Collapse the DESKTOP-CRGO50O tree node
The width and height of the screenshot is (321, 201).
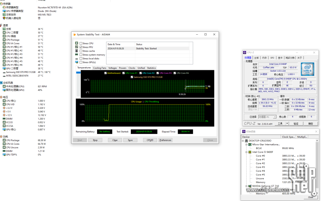[243, 141]
